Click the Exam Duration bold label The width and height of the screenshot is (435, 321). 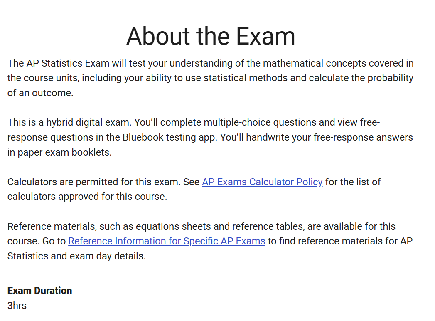coord(39,291)
